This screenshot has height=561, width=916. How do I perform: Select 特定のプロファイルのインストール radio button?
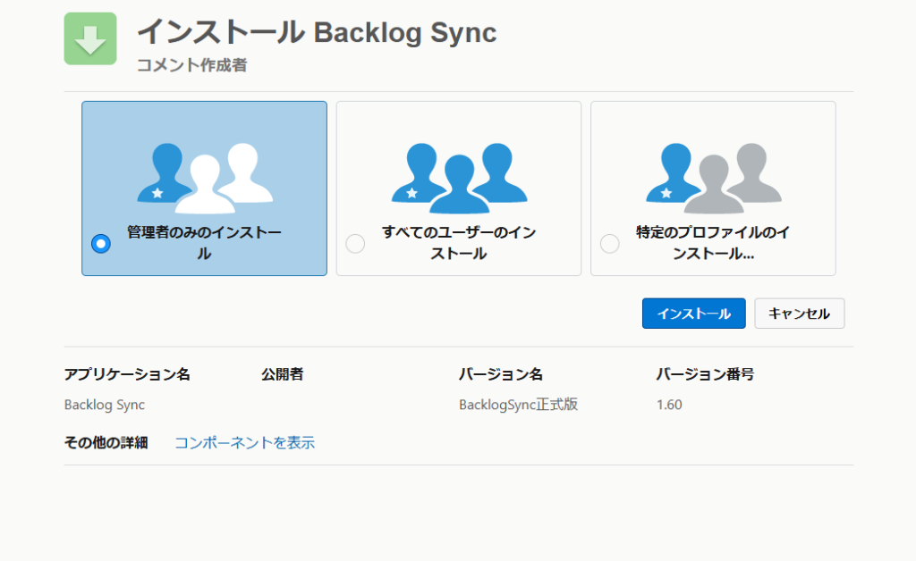(610, 243)
